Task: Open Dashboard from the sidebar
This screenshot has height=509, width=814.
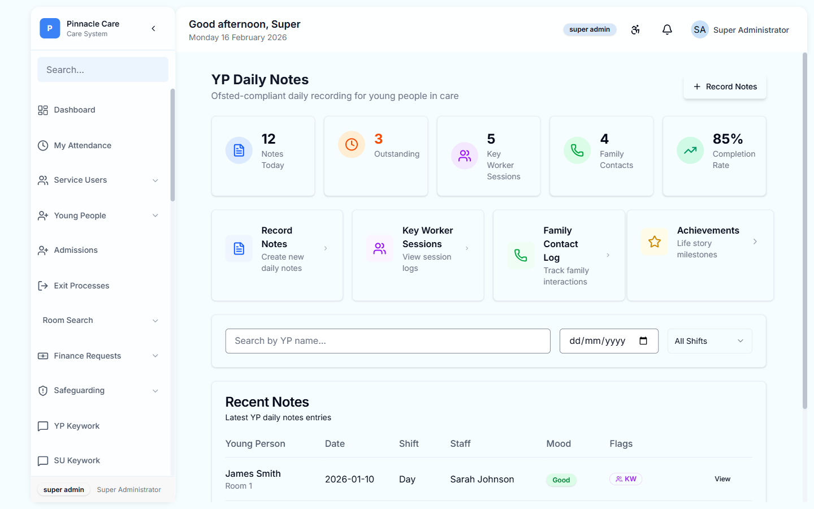Action: click(75, 110)
